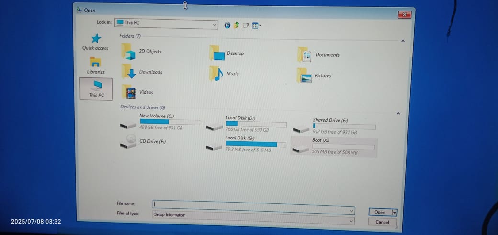Image resolution: width=498 pixels, height=235 pixels.
Task: Click the 766 GB free of 930 GB text
Action: pyautogui.click(x=247, y=129)
